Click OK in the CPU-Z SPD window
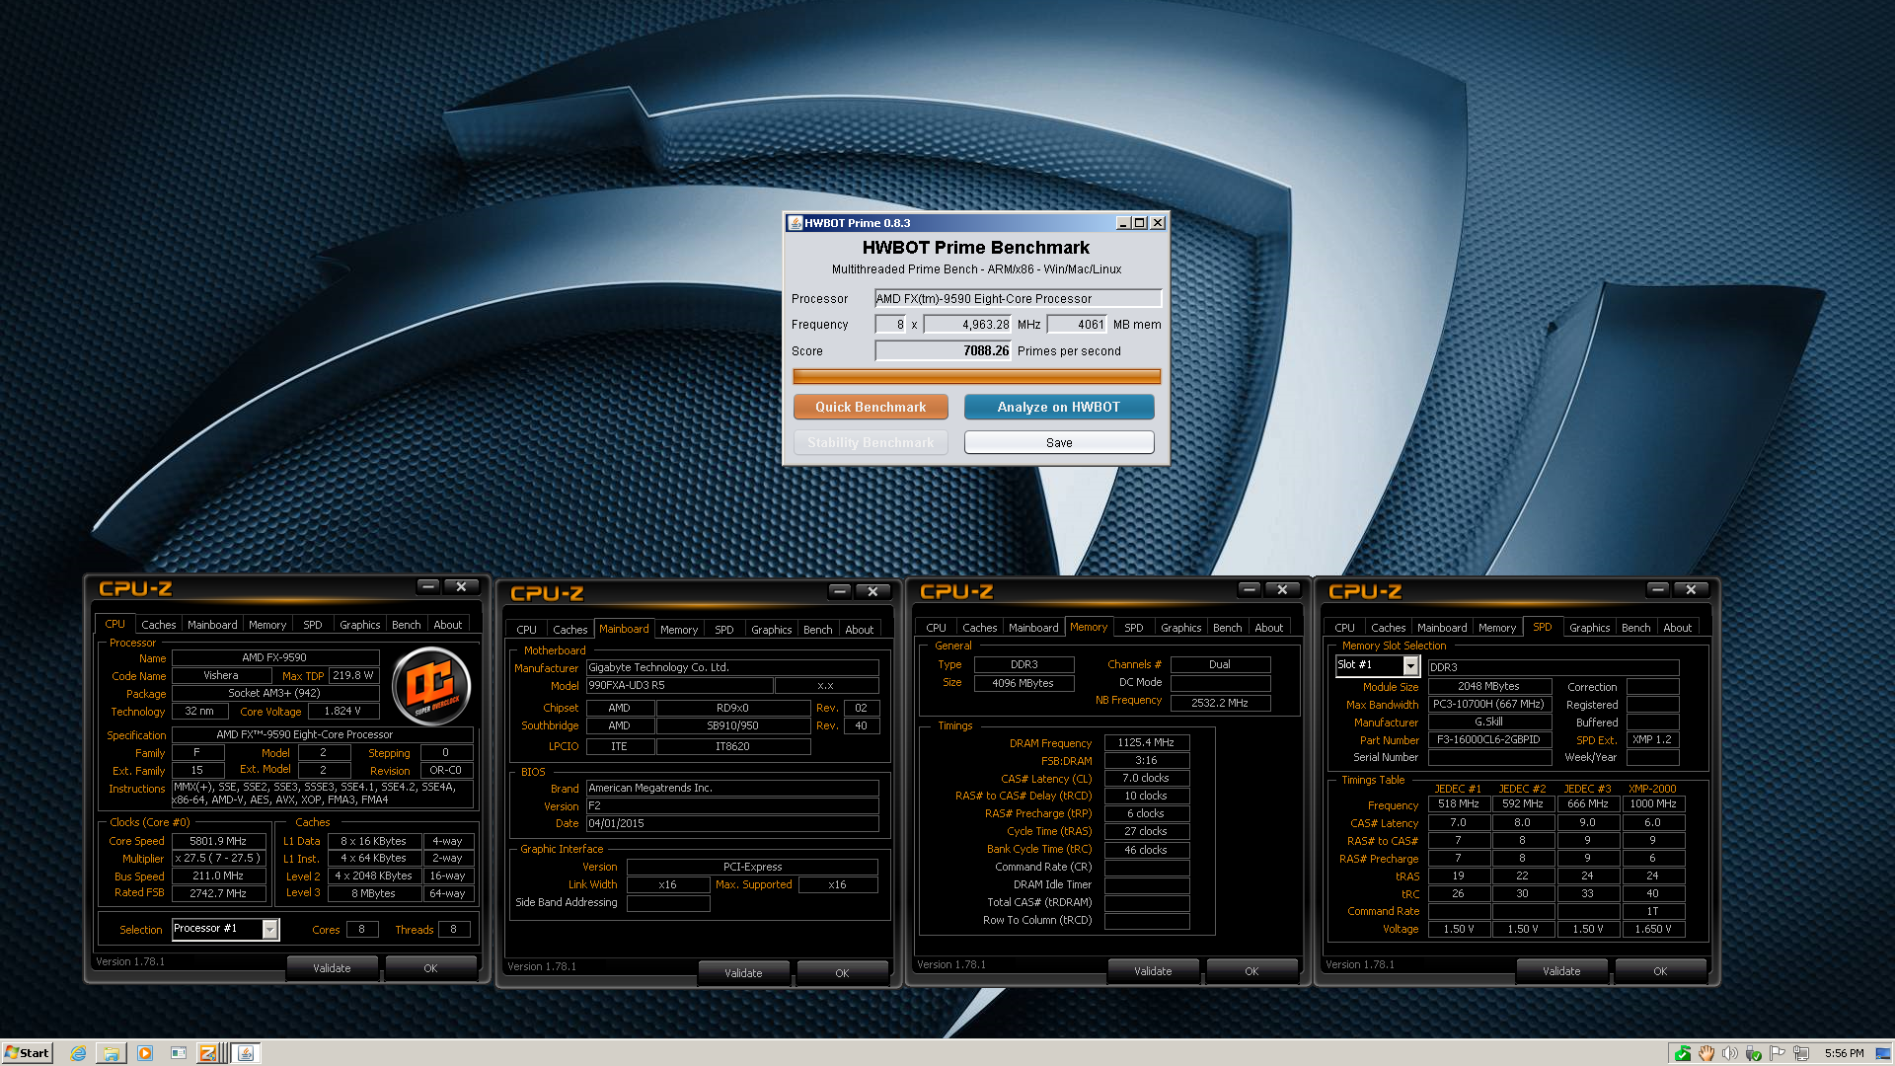The image size is (1895, 1066). click(1660, 971)
